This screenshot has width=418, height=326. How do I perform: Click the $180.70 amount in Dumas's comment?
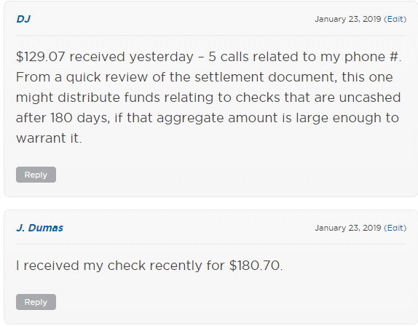coord(254,266)
